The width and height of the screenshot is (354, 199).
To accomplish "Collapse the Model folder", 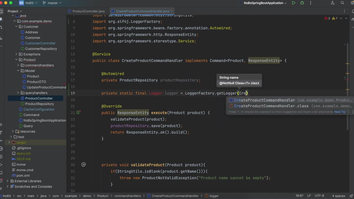I will click(18, 71).
